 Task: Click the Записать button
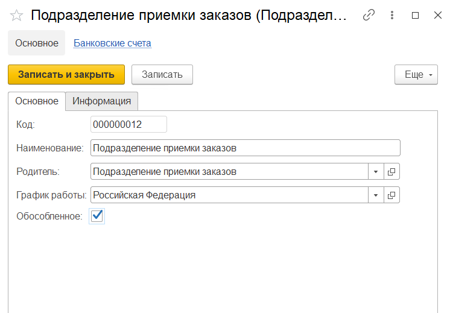pos(162,75)
